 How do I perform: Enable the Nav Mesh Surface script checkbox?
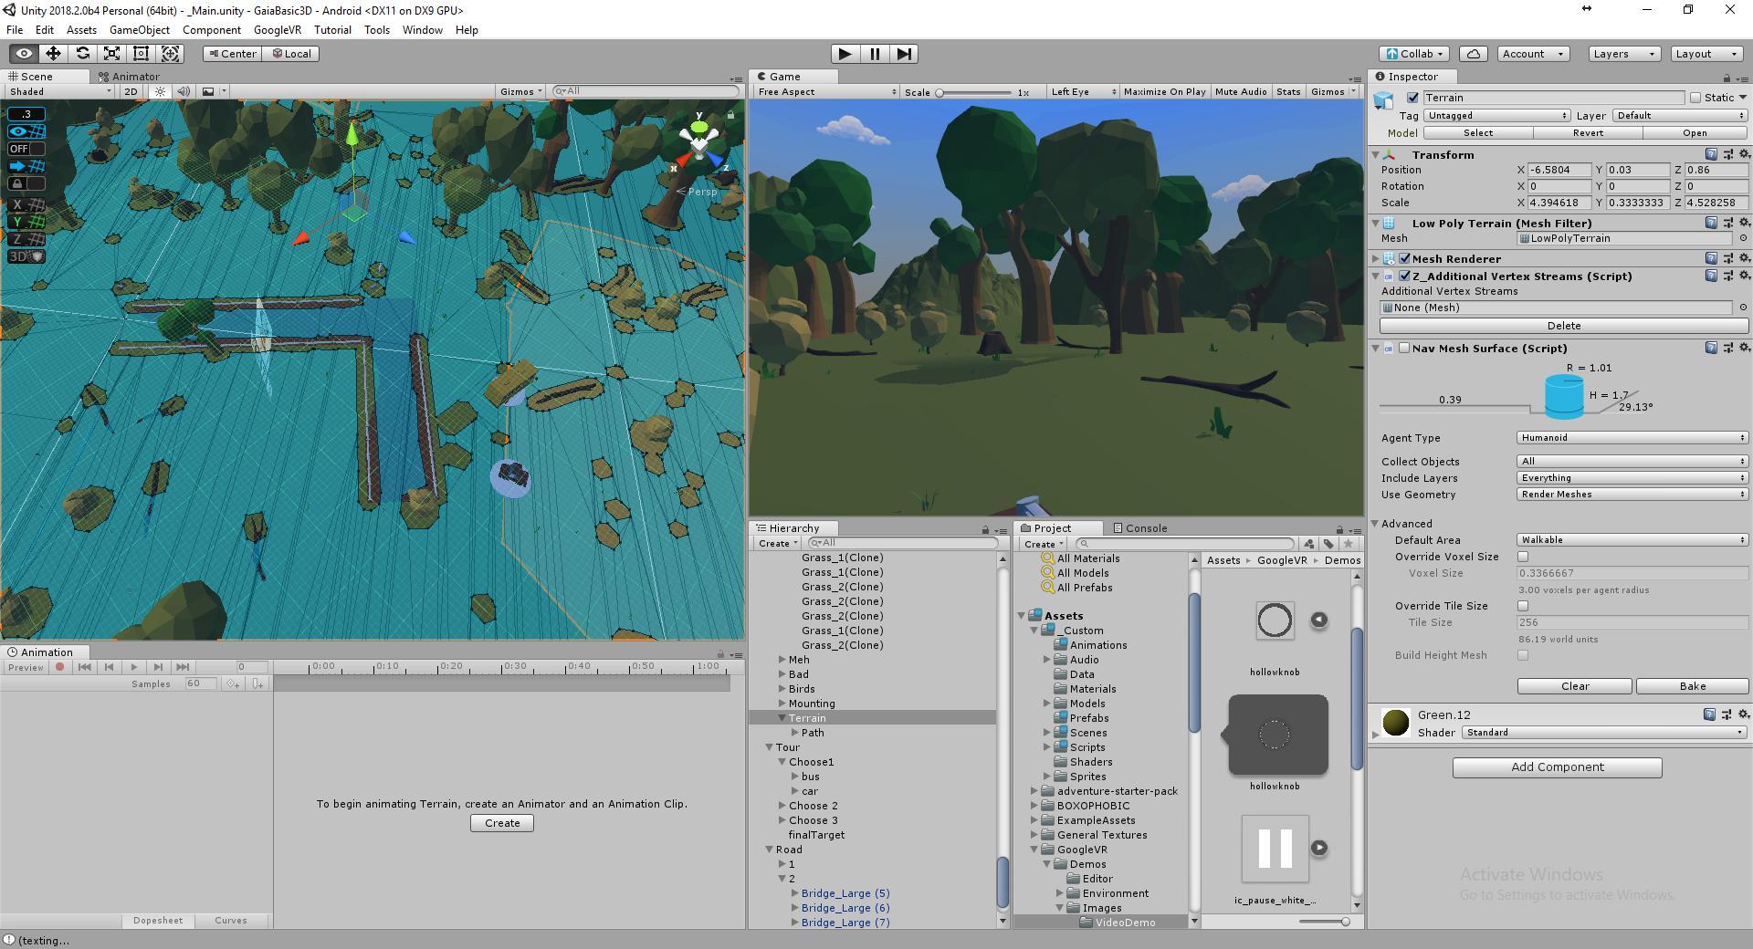coord(1404,349)
